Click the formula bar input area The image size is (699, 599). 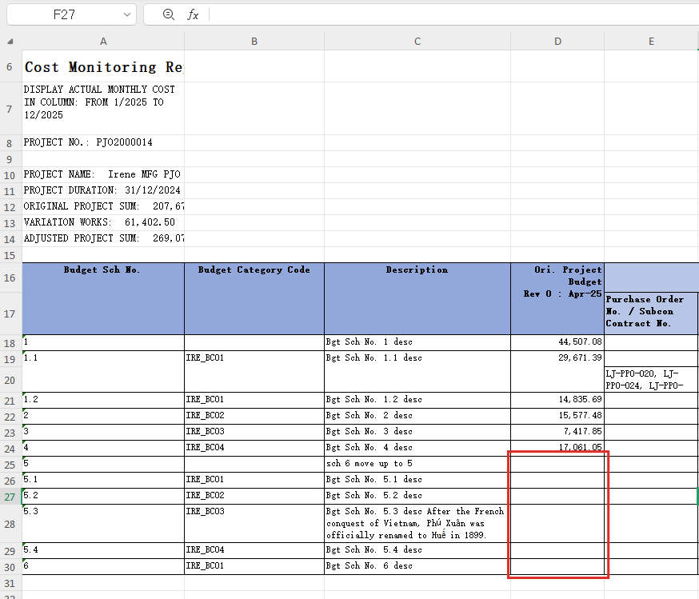(453, 14)
